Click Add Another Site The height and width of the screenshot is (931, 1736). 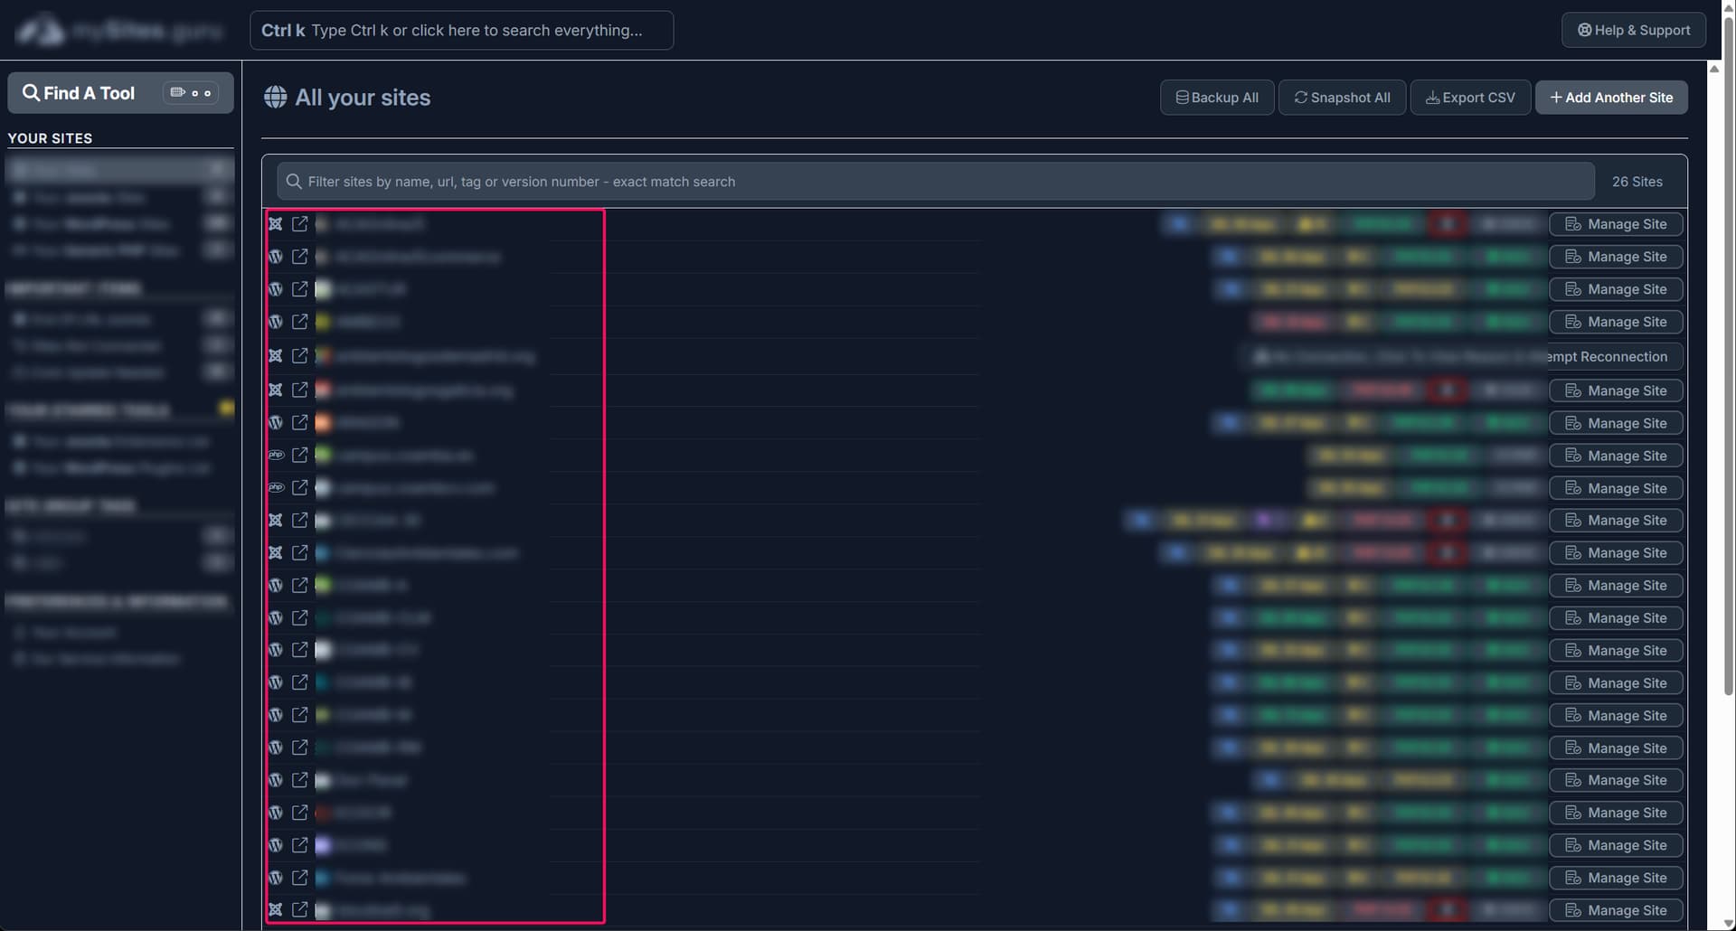coord(1610,98)
